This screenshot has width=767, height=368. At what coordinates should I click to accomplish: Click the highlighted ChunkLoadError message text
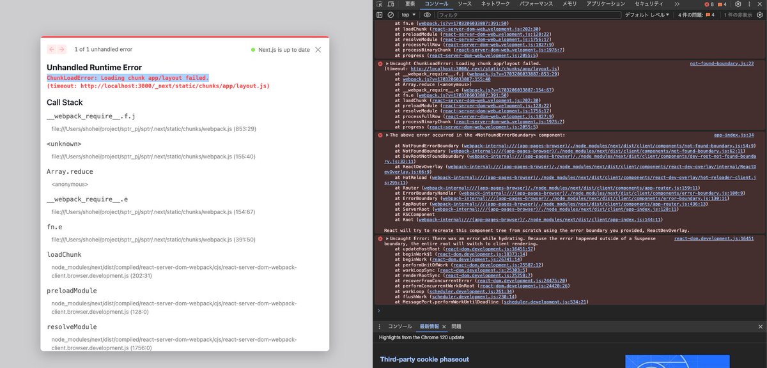pyautogui.click(x=128, y=78)
